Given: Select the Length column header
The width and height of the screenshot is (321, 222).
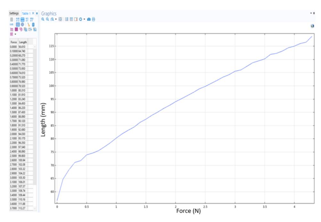Looking at the screenshot, I should tap(23, 42).
